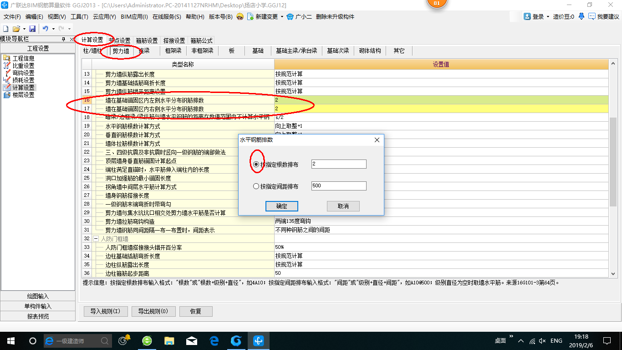
Task: Click the 根数 input field containing 2
Action: 339,164
